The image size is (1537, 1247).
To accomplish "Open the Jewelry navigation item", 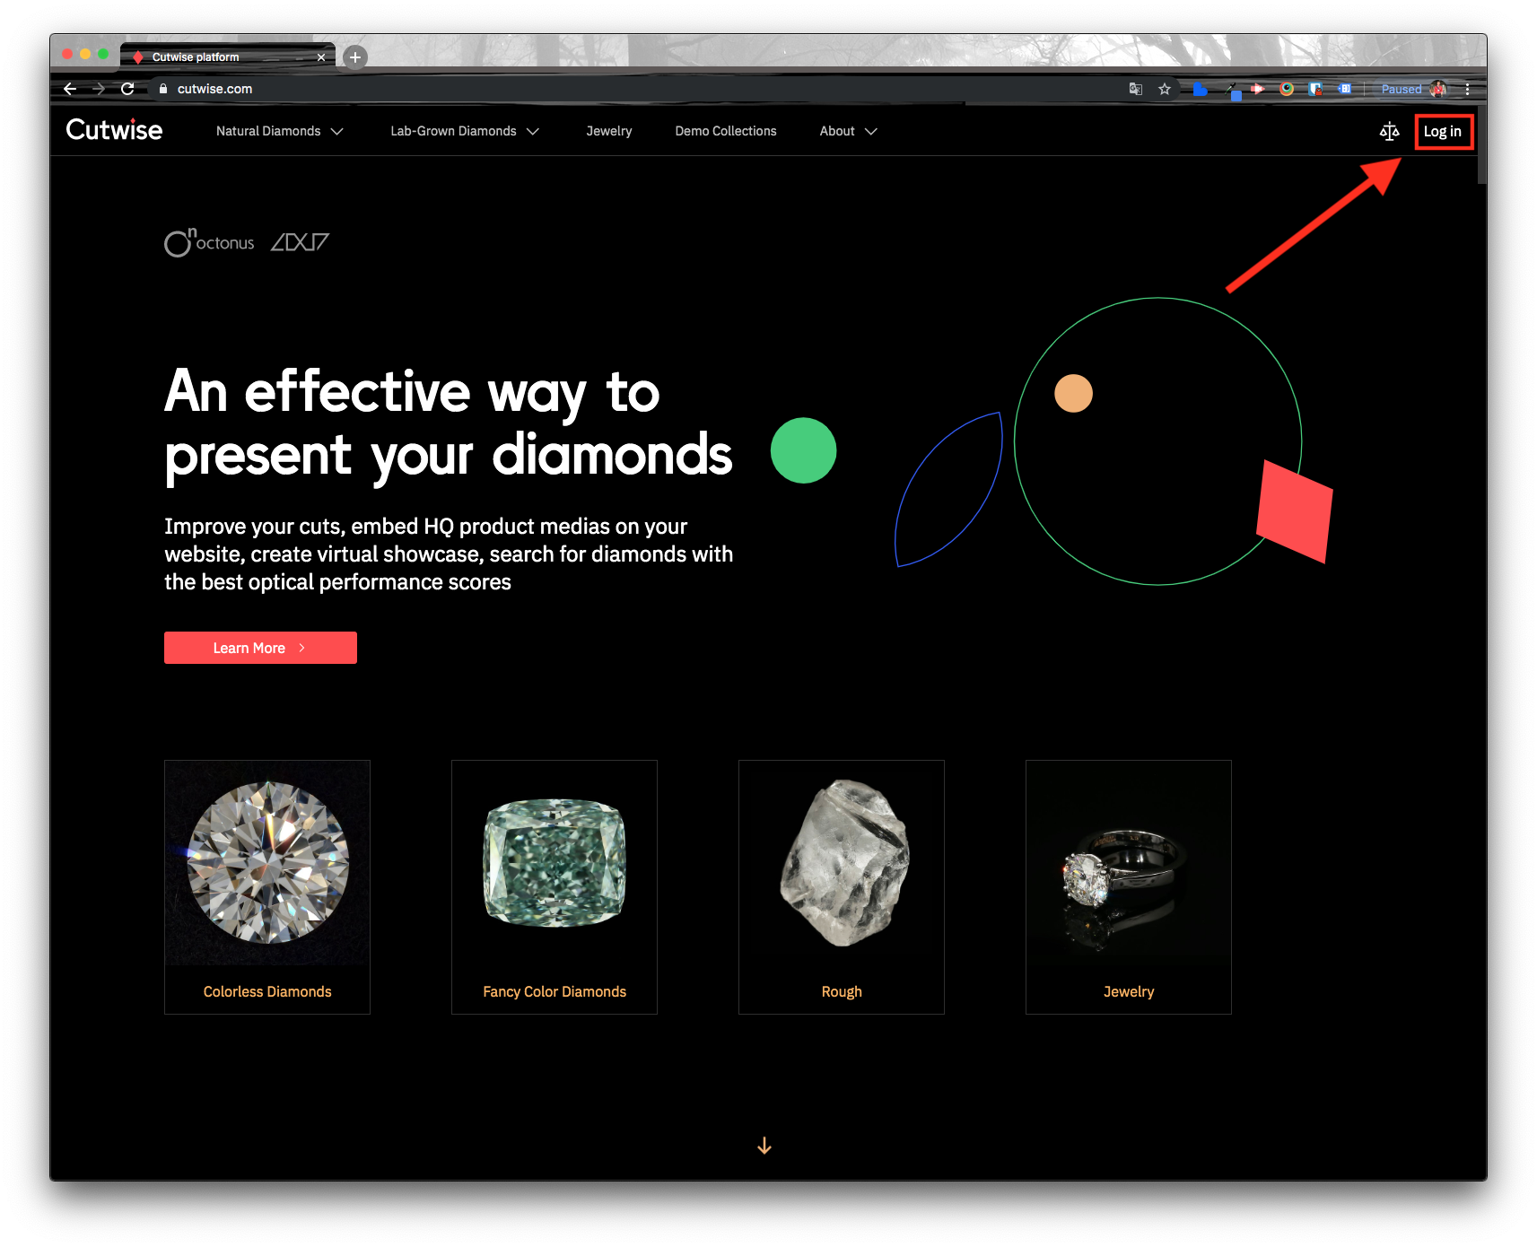I will (609, 131).
